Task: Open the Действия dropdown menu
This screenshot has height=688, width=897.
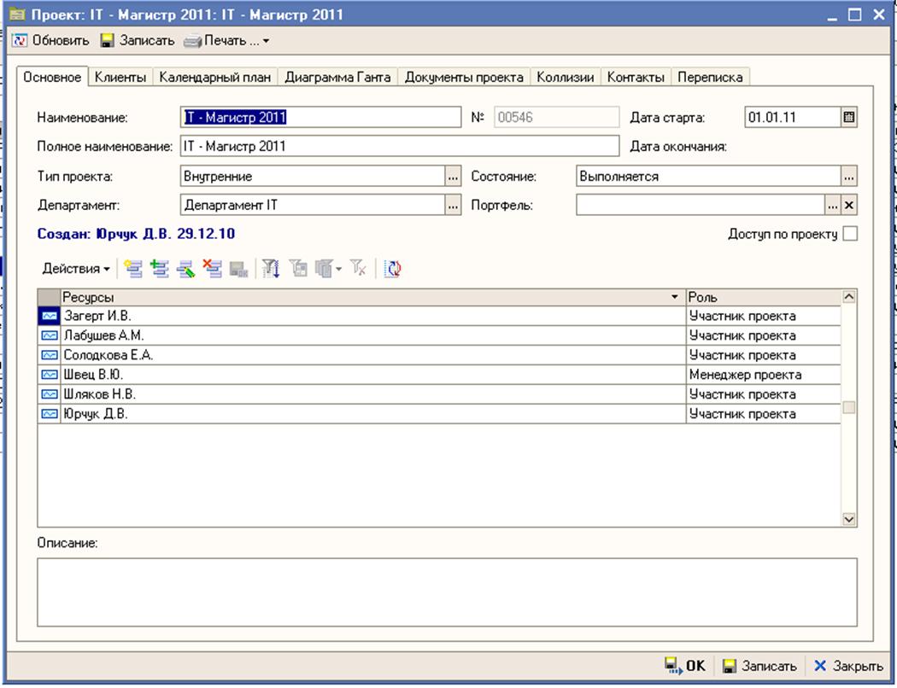Action: [x=76, y=269]
